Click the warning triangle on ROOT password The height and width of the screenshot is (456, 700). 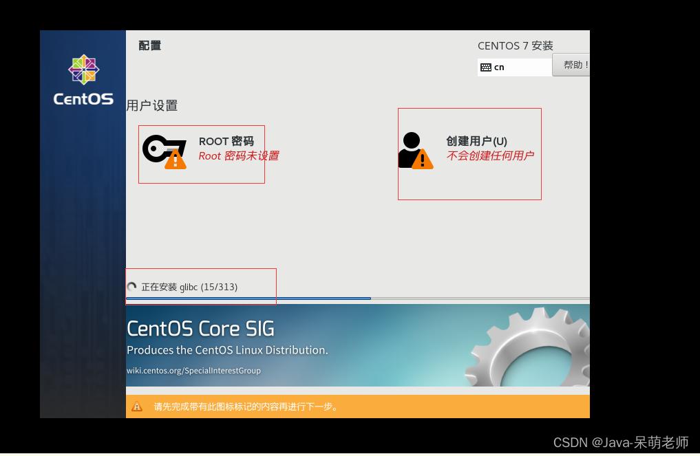click(176, 160)
